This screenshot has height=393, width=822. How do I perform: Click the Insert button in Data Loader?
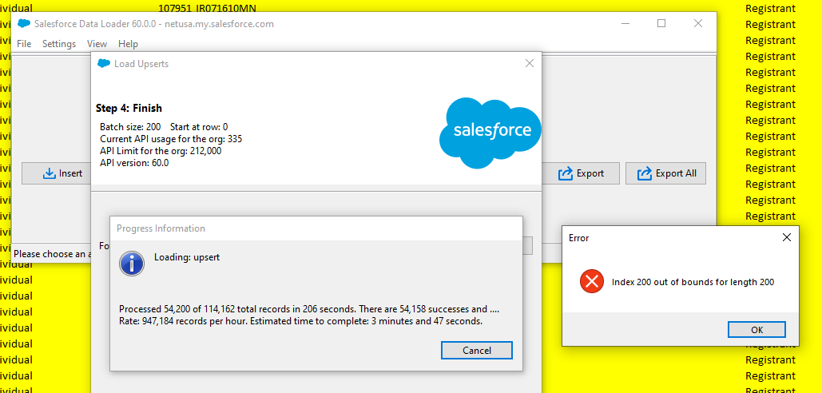56,173
